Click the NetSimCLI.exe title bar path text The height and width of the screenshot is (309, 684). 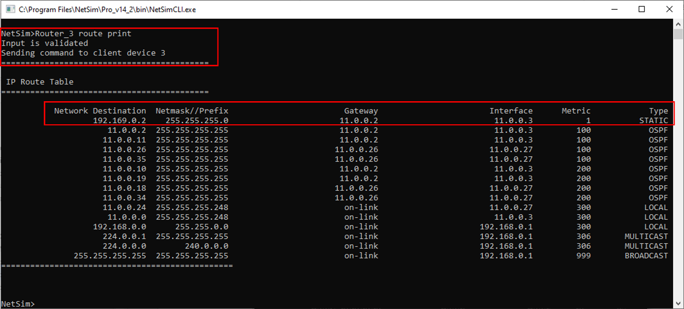[107, 9]
